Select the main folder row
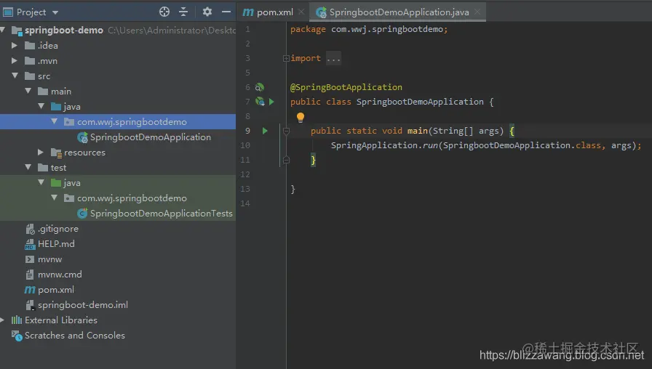652x369 pixels. (118, 92)
